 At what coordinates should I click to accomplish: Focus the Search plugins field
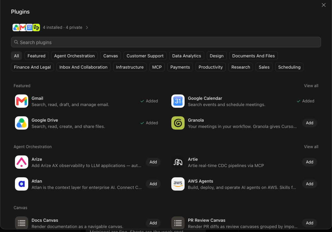166,42
